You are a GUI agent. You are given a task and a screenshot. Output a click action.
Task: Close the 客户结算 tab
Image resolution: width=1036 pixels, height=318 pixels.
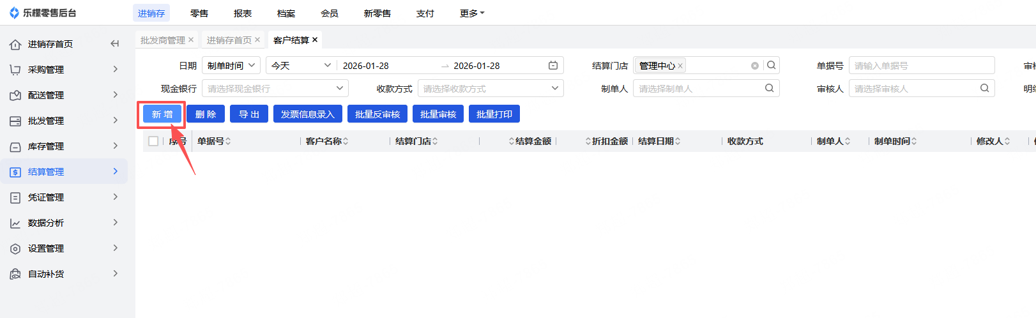[x=315, y=40]
